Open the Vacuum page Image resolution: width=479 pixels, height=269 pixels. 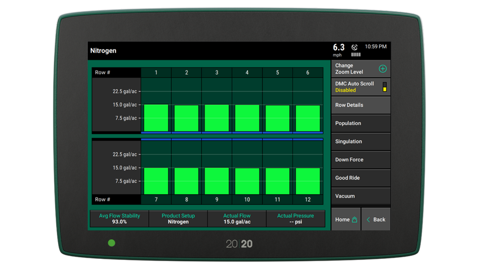click(361, 196)
